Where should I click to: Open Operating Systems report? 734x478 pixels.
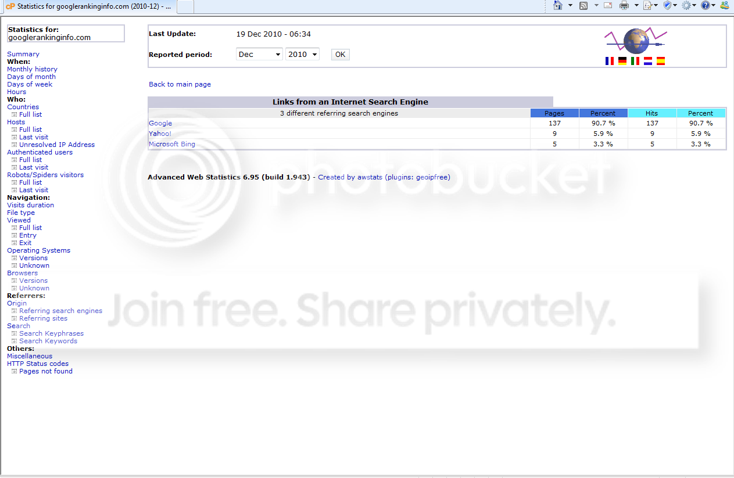[38, 250]
